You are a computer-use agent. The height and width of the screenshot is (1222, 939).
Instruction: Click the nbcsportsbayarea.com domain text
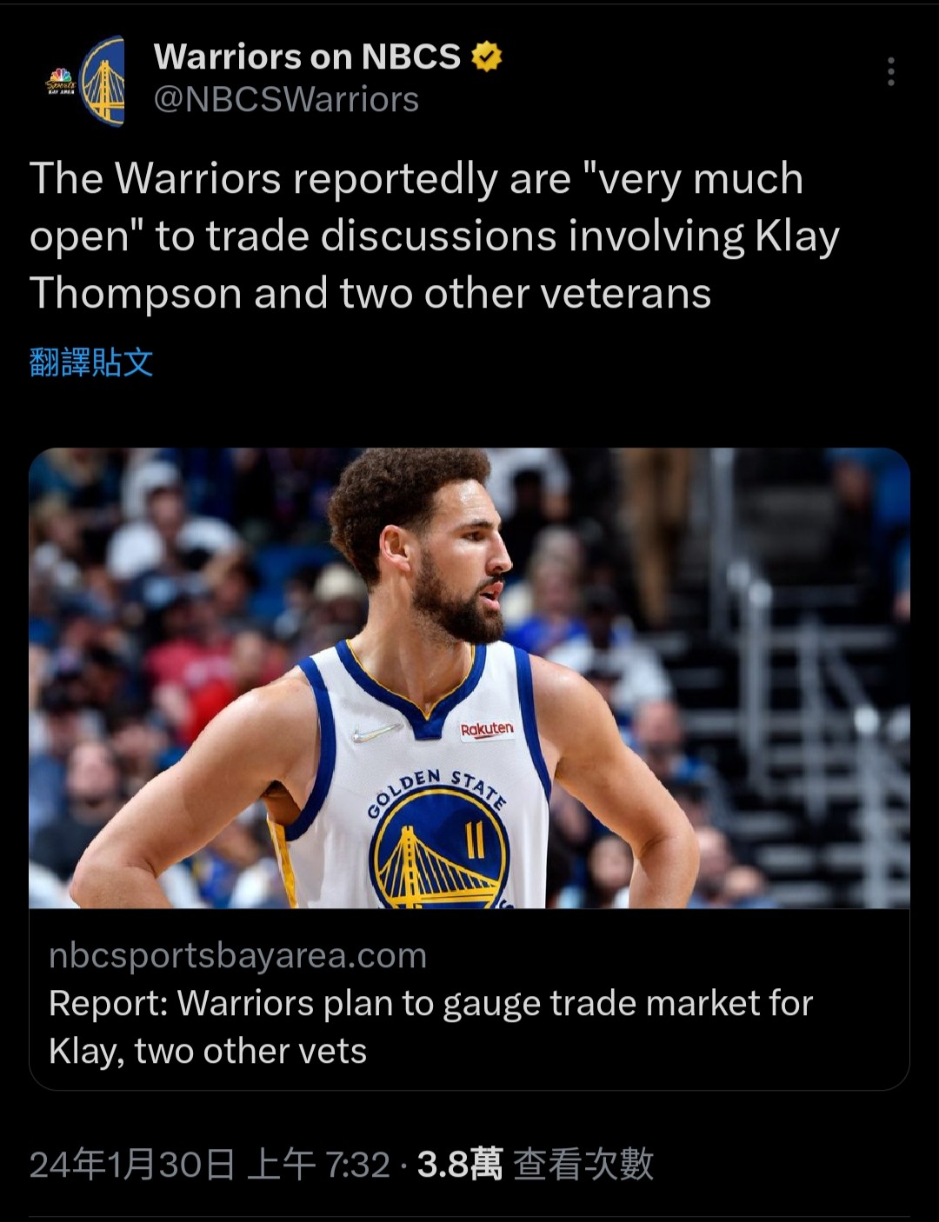pyautogui.click(x=238, y=955)
